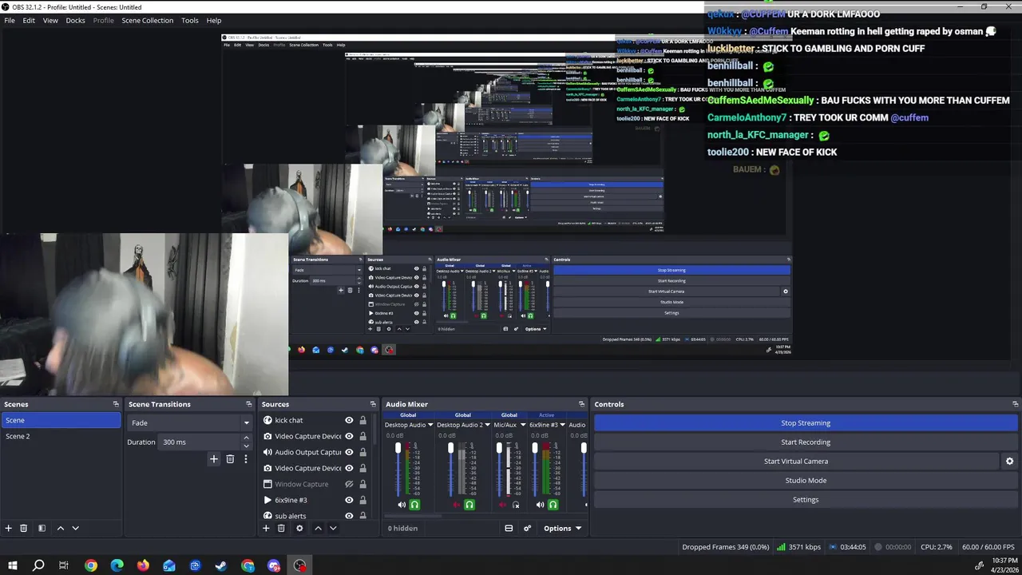Click Start Virtual Camera button
The width and height of the screenshot is (1022, 575).
(x=796, y=461)
